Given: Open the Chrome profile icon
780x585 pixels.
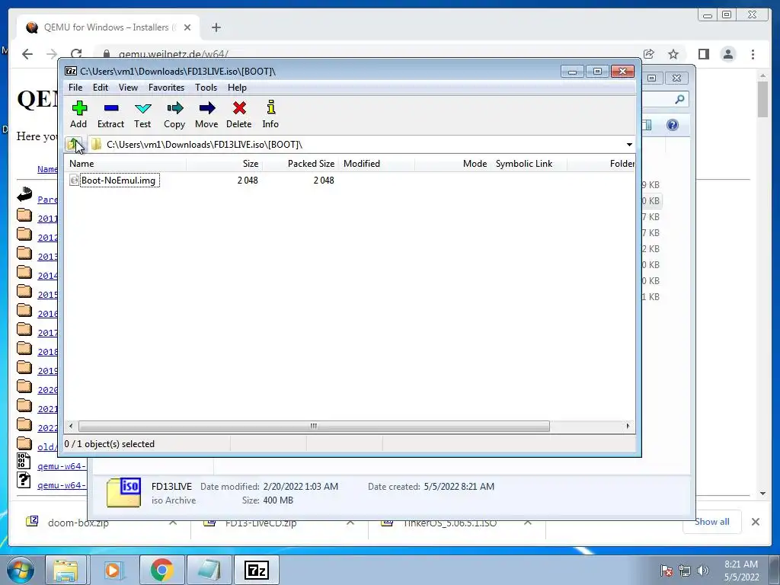Looking at the screenshot, I should coord(728,54).
